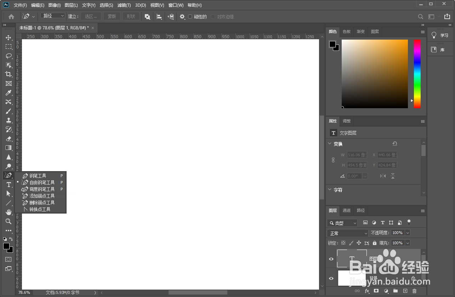This screenshot has height=297, width=455.
Task: Select the Move tool
Action: coord(8,37)
